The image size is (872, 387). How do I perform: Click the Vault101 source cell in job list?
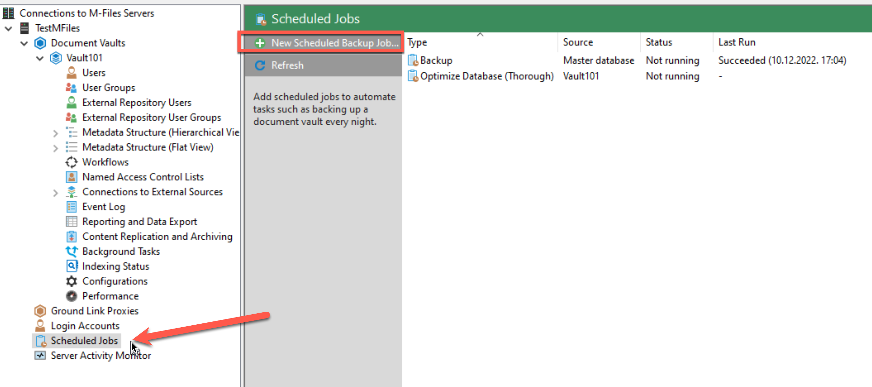coord(581,76)
